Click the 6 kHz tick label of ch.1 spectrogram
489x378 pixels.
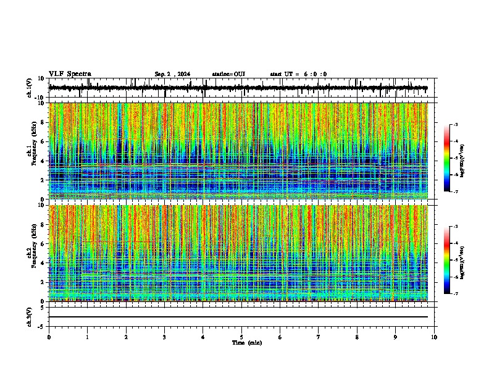[x=43, y=141]
